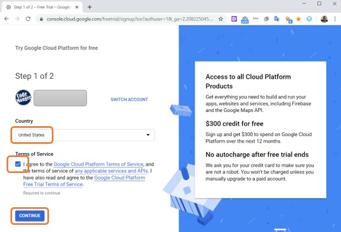The image size is (341, 232).
Task: Open the LITE speedometer extension icon
Action: (x=245, y=20)
